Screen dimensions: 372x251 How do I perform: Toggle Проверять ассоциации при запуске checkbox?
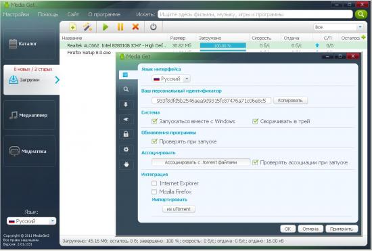(x=255, y=162)
